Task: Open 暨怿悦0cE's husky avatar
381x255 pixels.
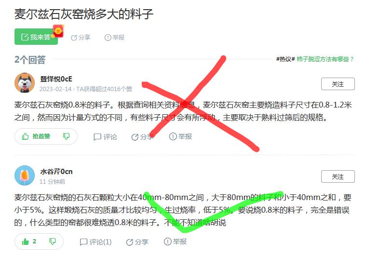Action: pyautogui.click(x=25, y=83)
